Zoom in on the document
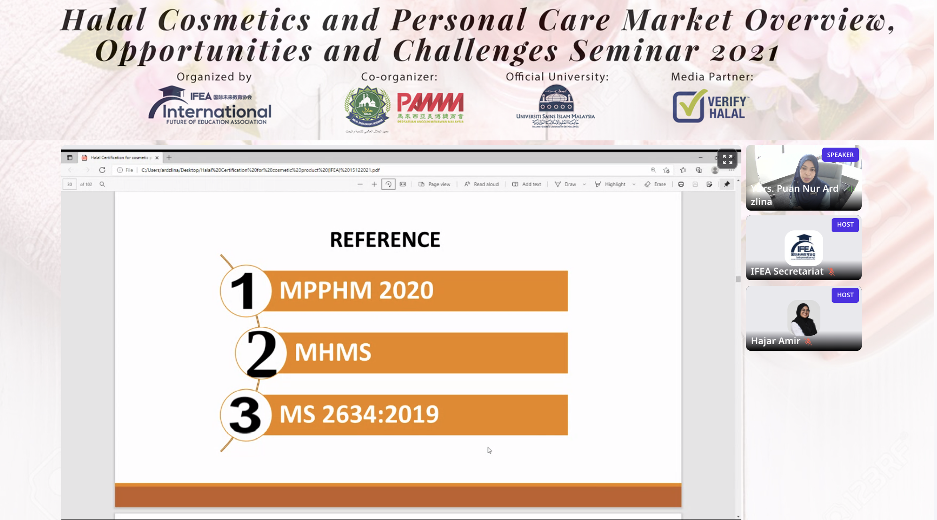Screen dimensions: 937x520 click(374, 184)
